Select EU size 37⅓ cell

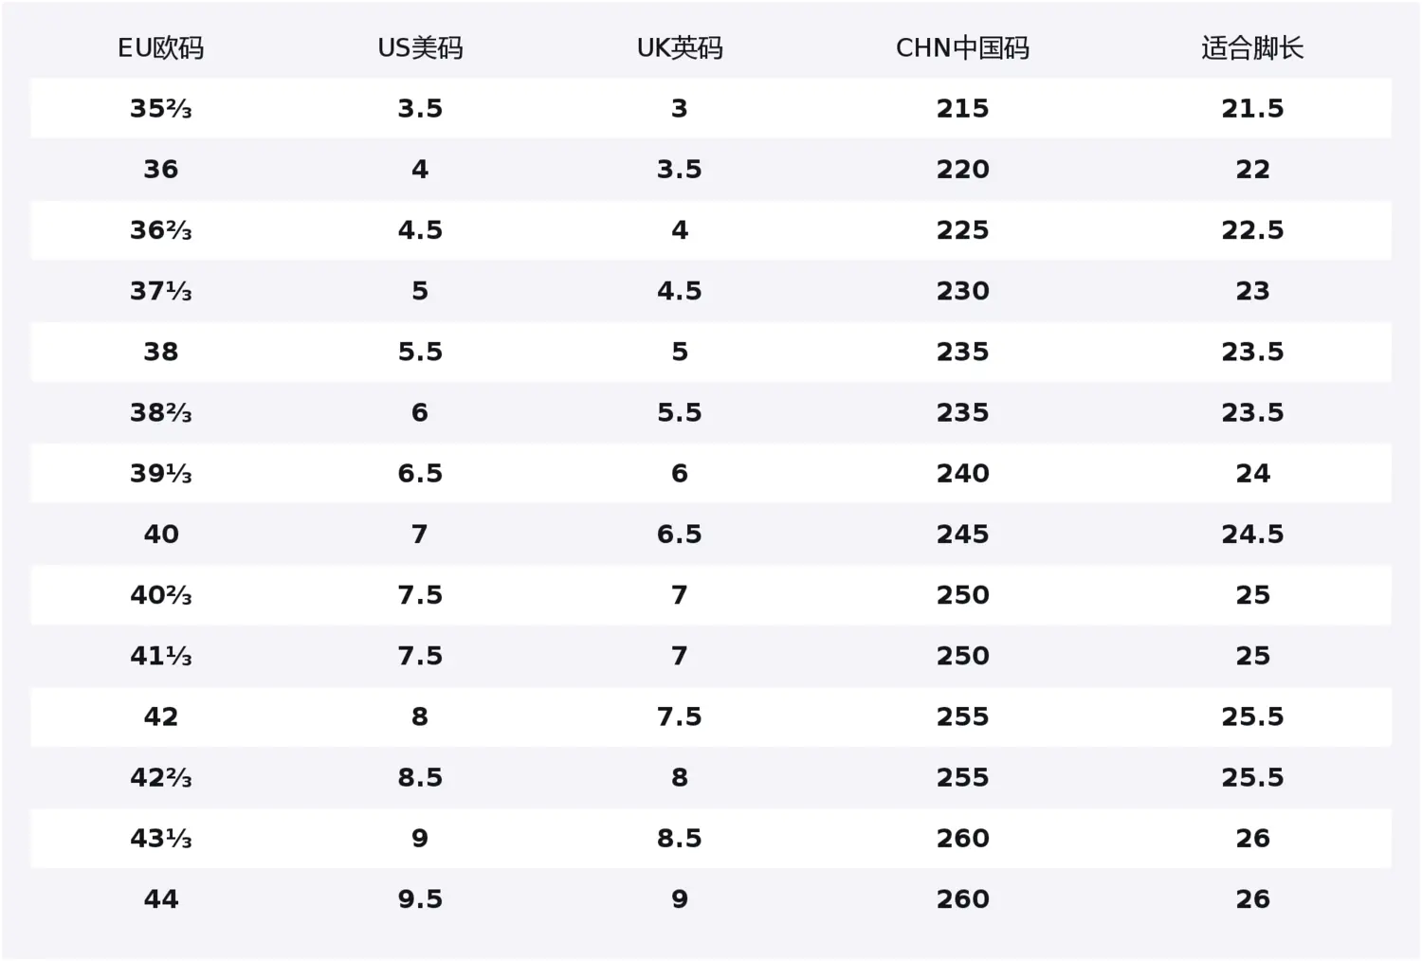(161, 291)
